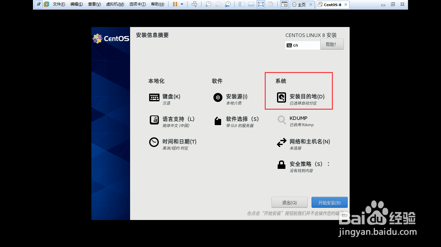Minimize the VMware window
This screenshot has height=247, width=441.
click(x=383, y=5)
